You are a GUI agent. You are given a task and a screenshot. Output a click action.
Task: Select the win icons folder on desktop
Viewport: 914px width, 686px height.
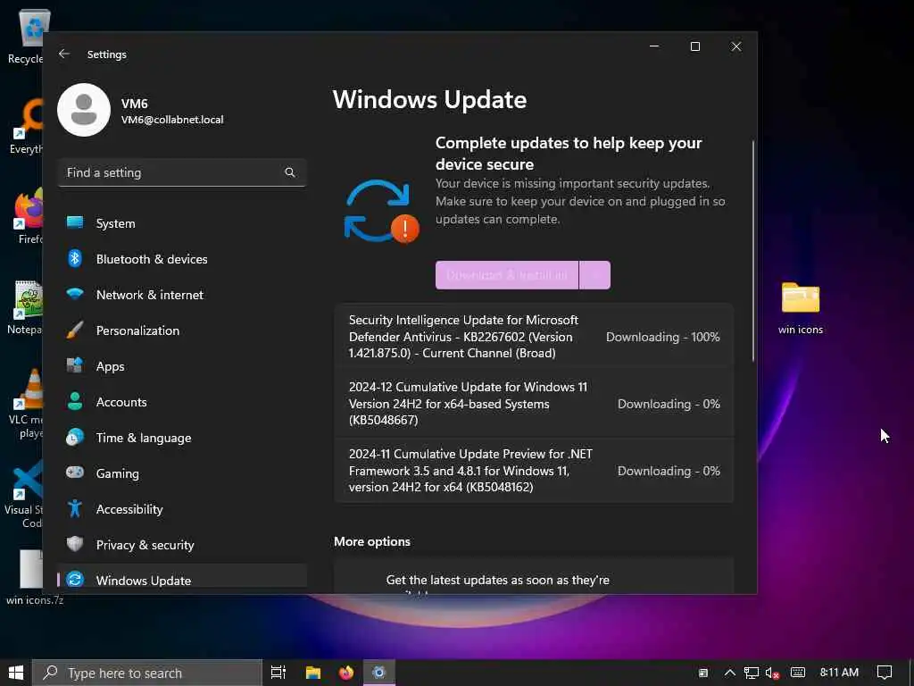pos(801,308)
